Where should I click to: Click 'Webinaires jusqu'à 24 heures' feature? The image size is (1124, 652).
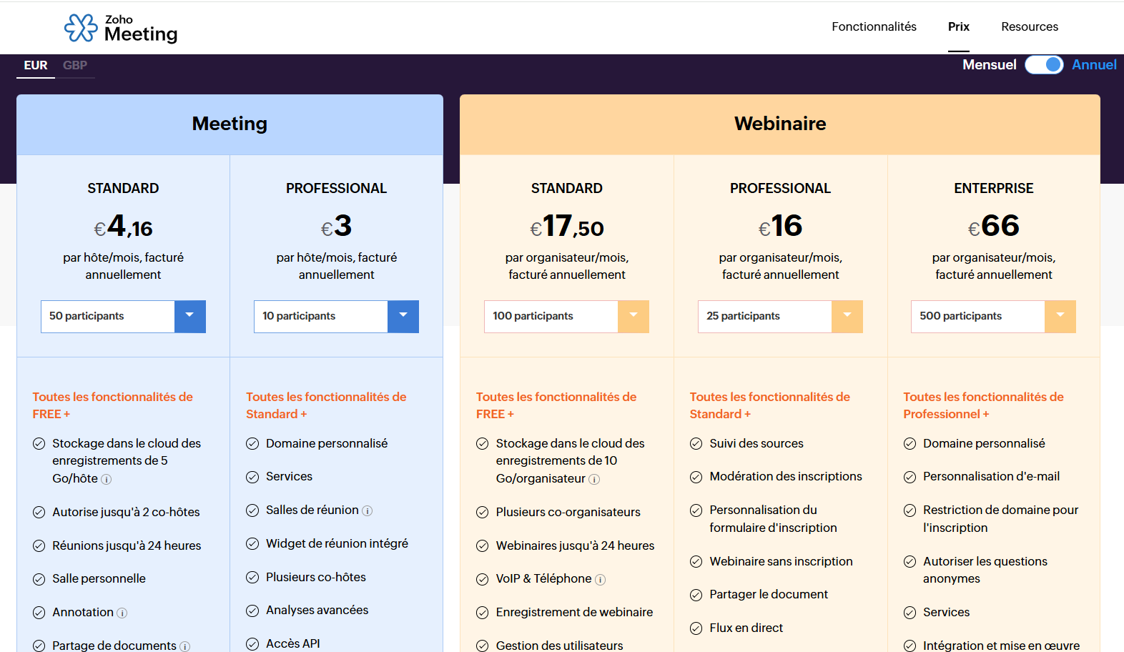tap(575, 546)
